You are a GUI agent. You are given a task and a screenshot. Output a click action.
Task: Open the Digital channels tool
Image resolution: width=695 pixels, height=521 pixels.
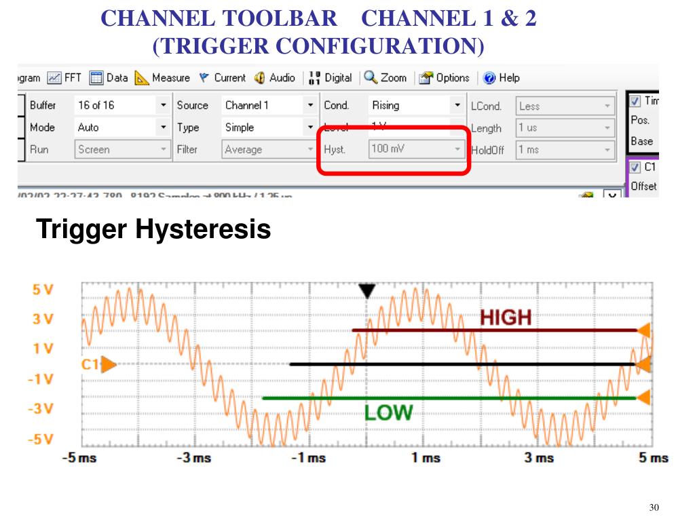pos(330,78)
